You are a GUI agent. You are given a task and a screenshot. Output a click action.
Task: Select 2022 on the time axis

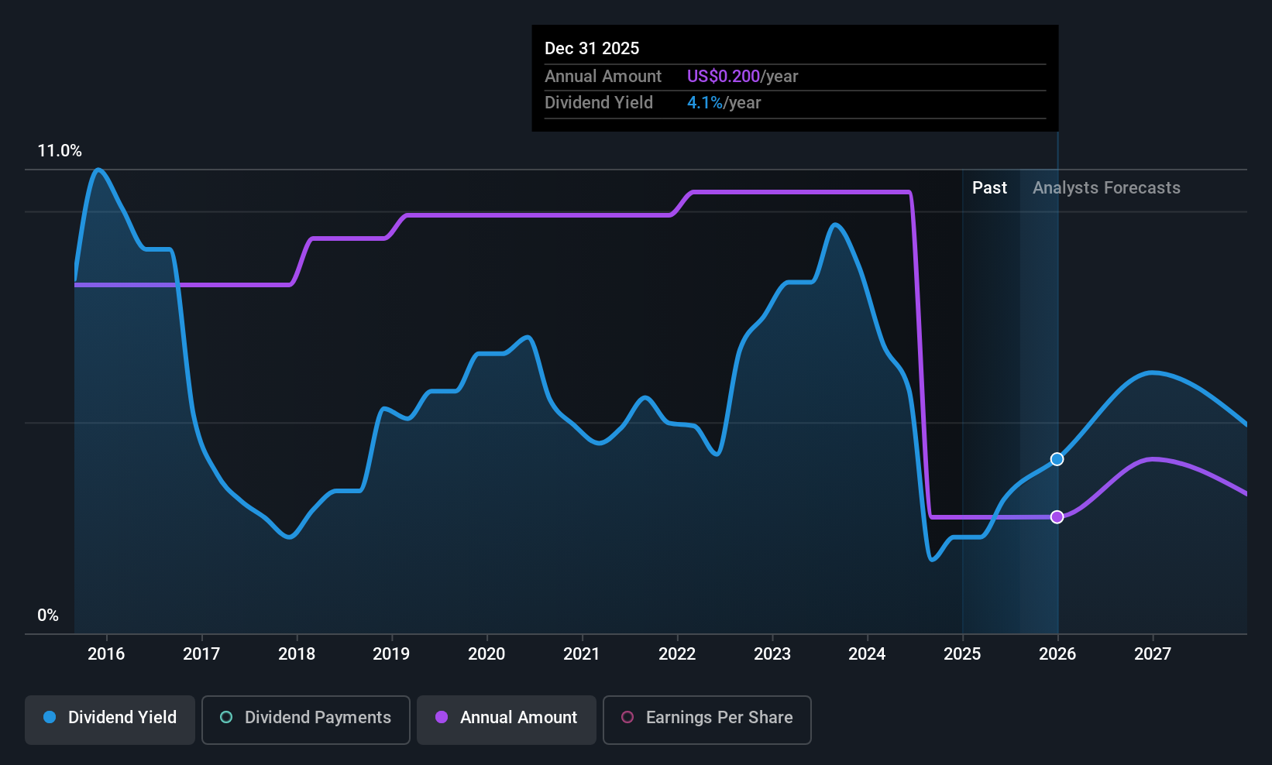[x=677, y=654]
